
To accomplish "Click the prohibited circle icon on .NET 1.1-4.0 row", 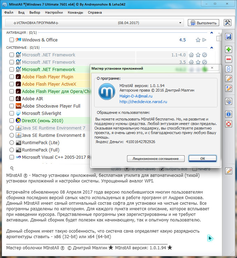I will (205, 55).
